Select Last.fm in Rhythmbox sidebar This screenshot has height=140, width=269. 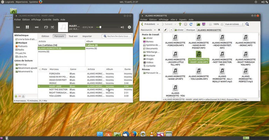21,53
